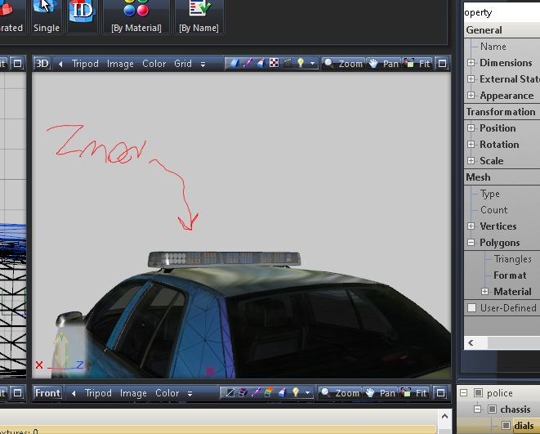The image size is (540, 434).
Task: Open Tripod menu in the 3D view
Action: click(85, 64)
